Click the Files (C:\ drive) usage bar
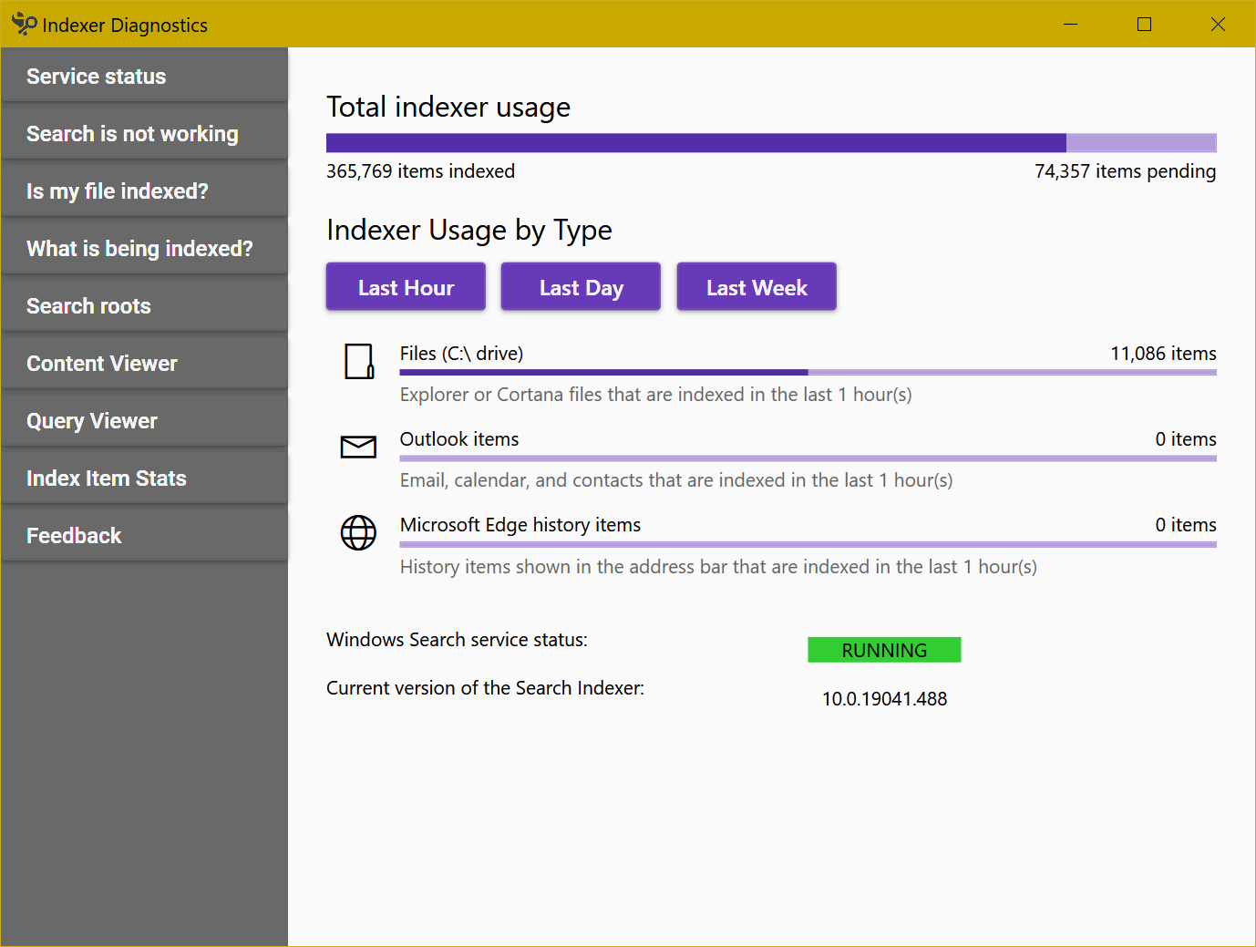Image resolution: width=1256 pixels, height=947 pixels. 808,372
